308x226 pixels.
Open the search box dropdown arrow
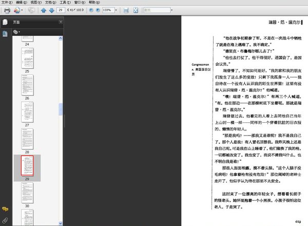[x=171, y=10]
